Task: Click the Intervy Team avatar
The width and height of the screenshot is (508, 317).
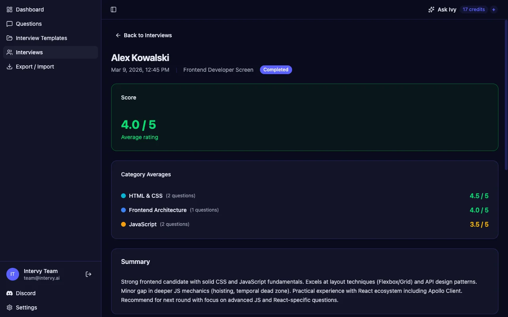Action: [13, 274]
